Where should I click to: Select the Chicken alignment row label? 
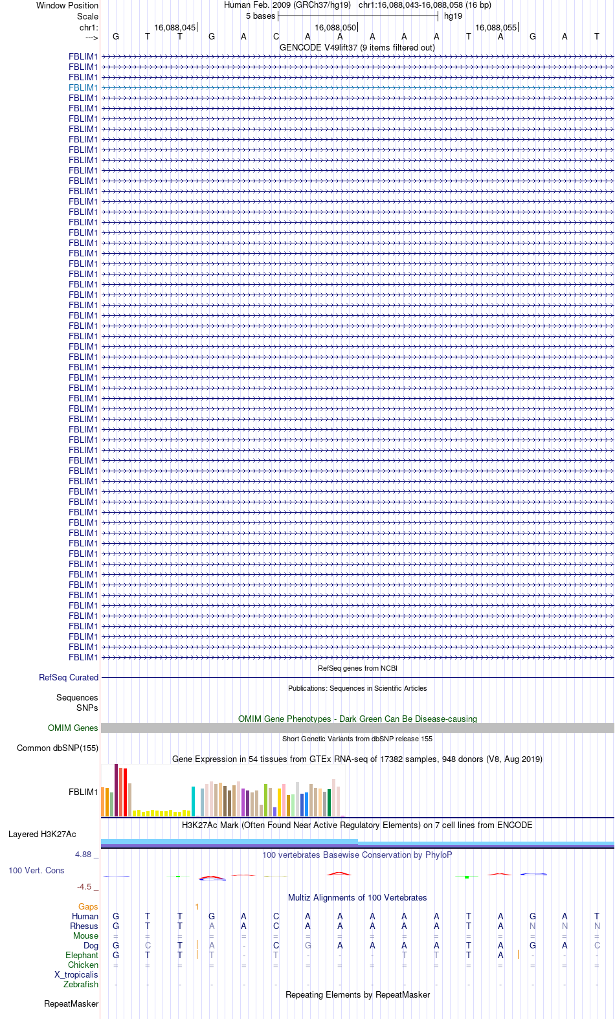[83, 965]
